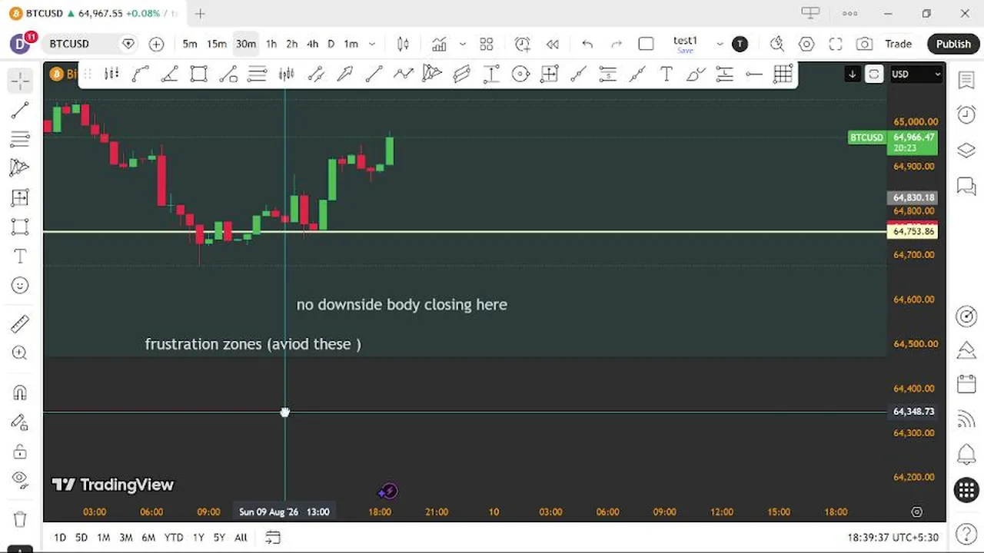Expand the indicator templates dropdown arrow
The width and height of the screenshot is (984, 553).
[x=462, y=44]
